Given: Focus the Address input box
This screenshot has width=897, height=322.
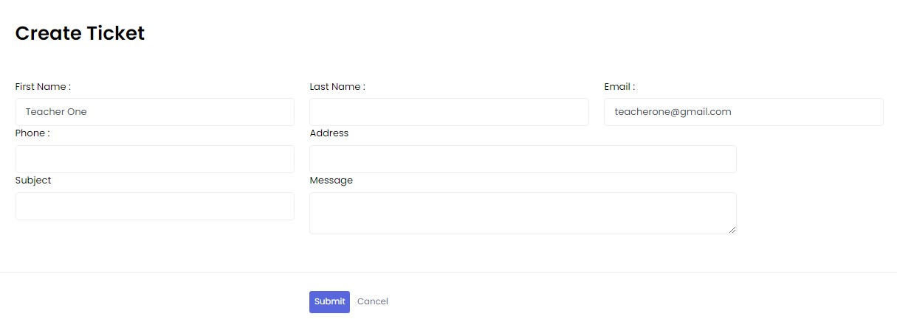Looking at the screenshot, I should click(x=523, y=159).
